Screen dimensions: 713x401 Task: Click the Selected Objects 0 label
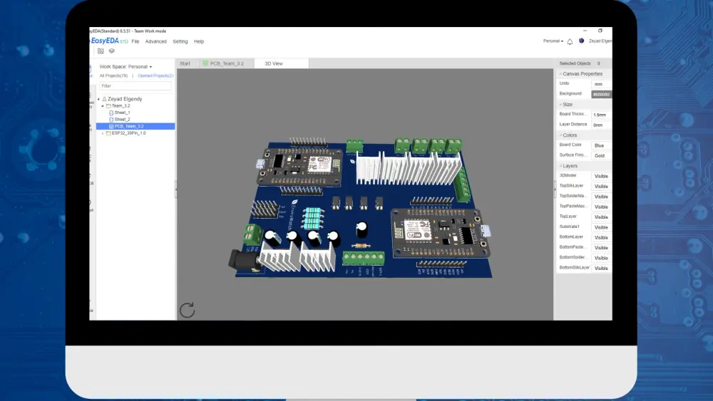[x=580, y=63]
